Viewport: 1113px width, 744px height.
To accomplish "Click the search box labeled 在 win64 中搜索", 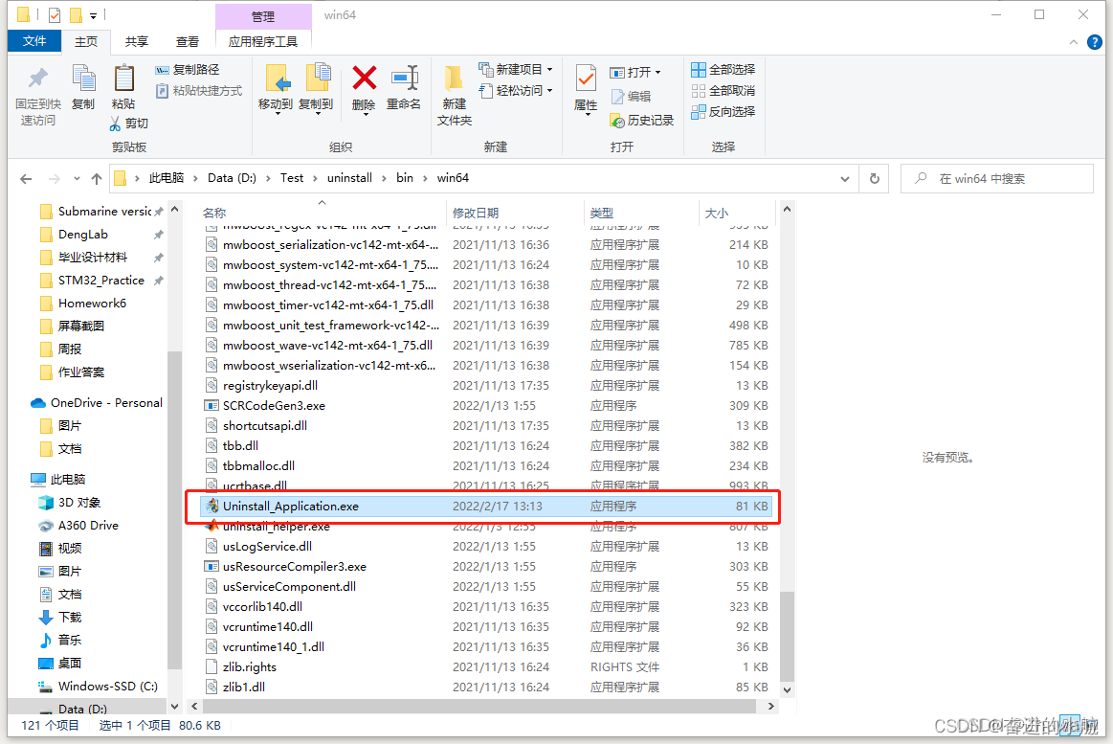I will coord(995,178).
